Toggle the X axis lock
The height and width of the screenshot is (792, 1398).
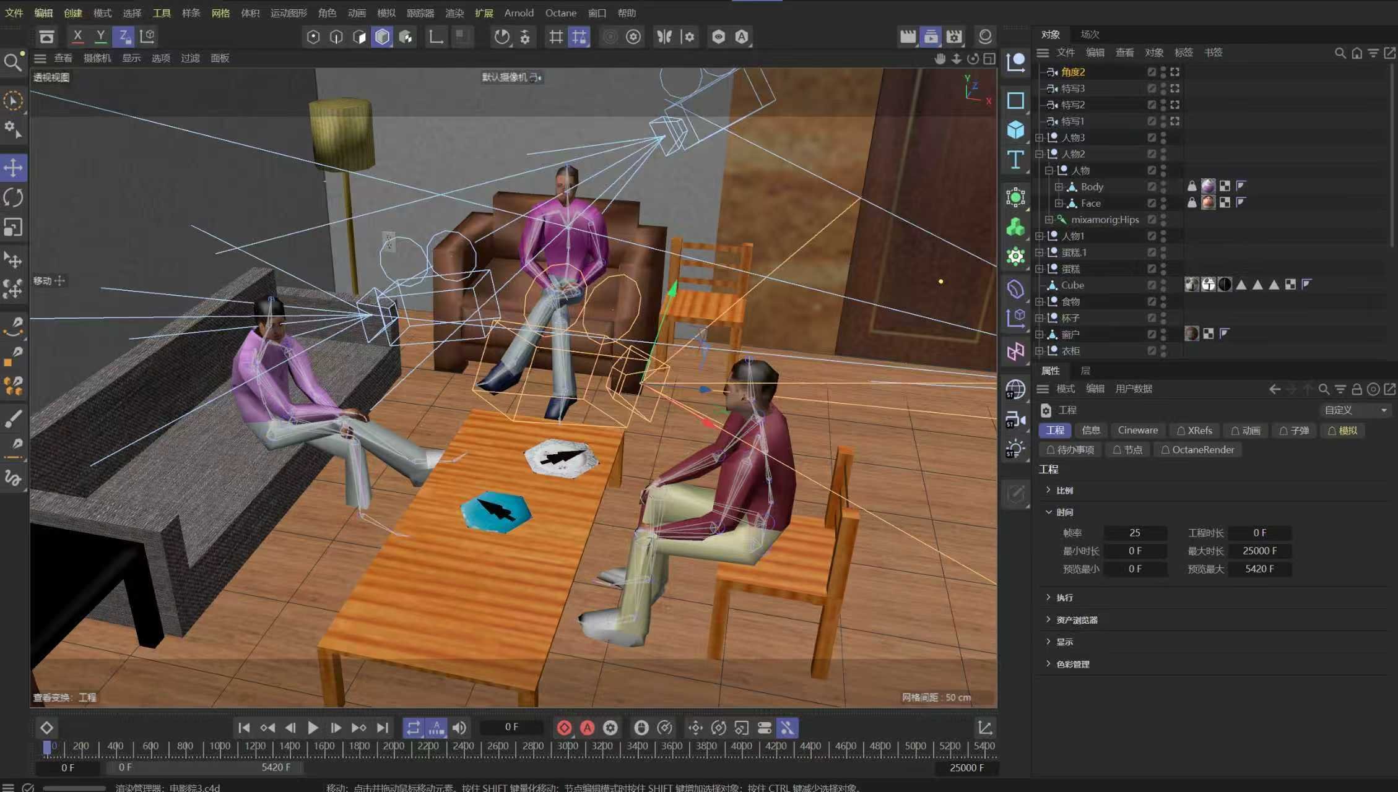pyautogui.click(x=77, y=37)
